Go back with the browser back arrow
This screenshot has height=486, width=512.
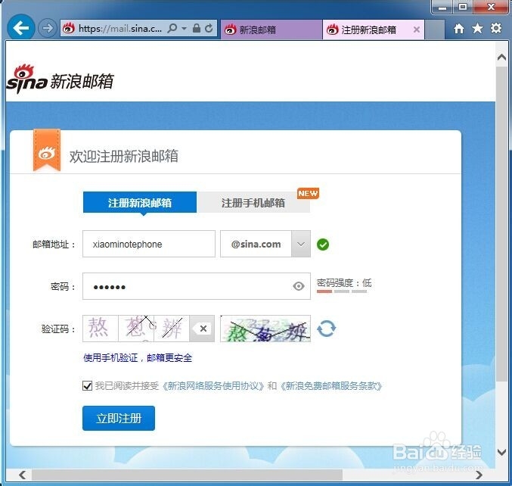(21, 28)
